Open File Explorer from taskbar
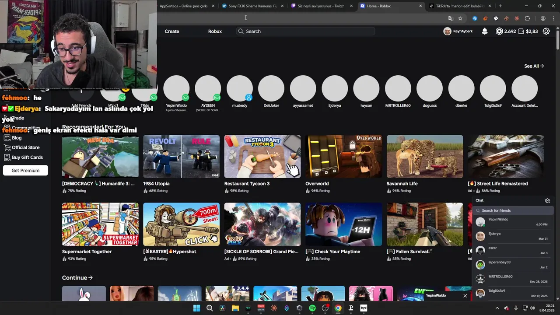560x315 pixels. (x=235, y=308)
